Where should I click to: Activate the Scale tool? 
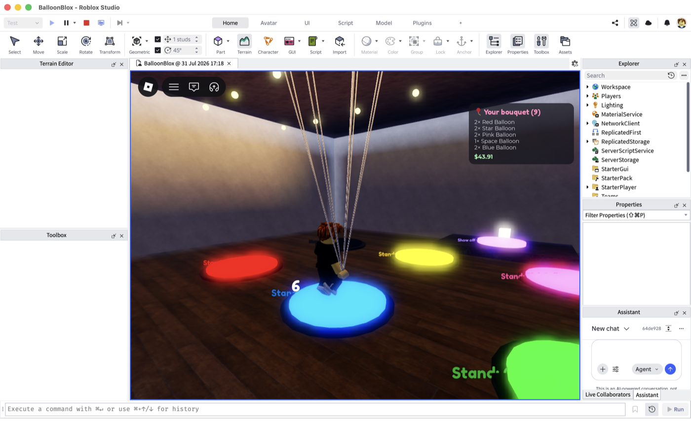tap(62, 44)
